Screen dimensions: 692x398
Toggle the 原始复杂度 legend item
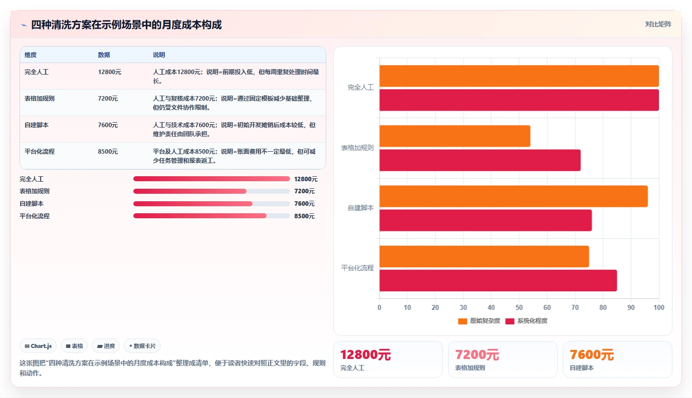coord(479,321)
